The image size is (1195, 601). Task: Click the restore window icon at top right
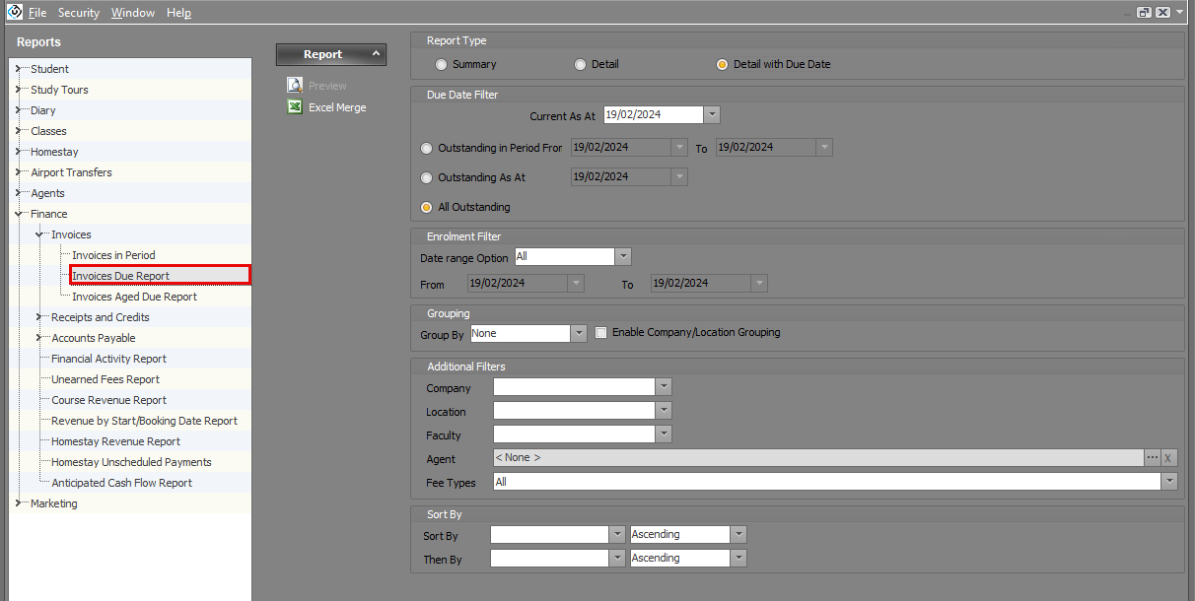point(1144,12)
